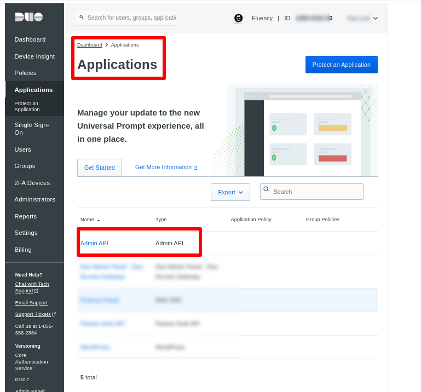This screenshot has width=421, height=392.
Task: Go to Users in the sidebar
Action: pyautogui.click(x=22, y=149)
